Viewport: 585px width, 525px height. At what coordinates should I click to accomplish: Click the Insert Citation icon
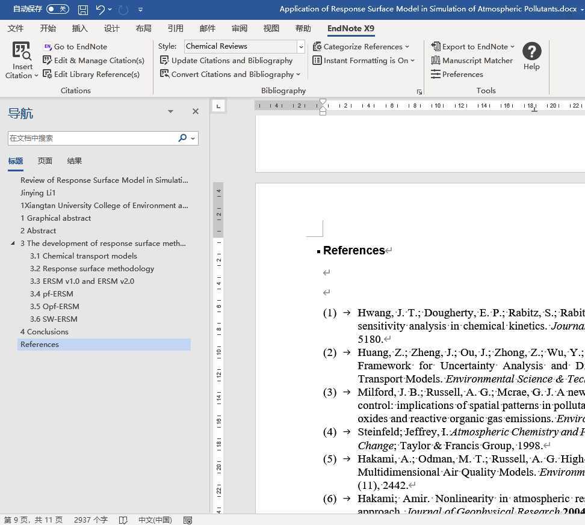click(x=22, y=51)
